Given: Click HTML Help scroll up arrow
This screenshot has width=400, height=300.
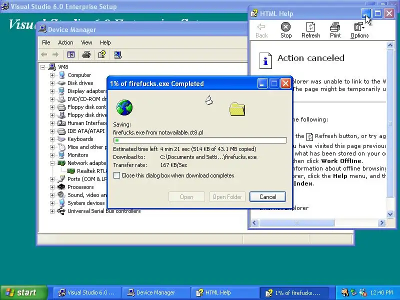Looking at the screenshot, I should pos(390,45).
